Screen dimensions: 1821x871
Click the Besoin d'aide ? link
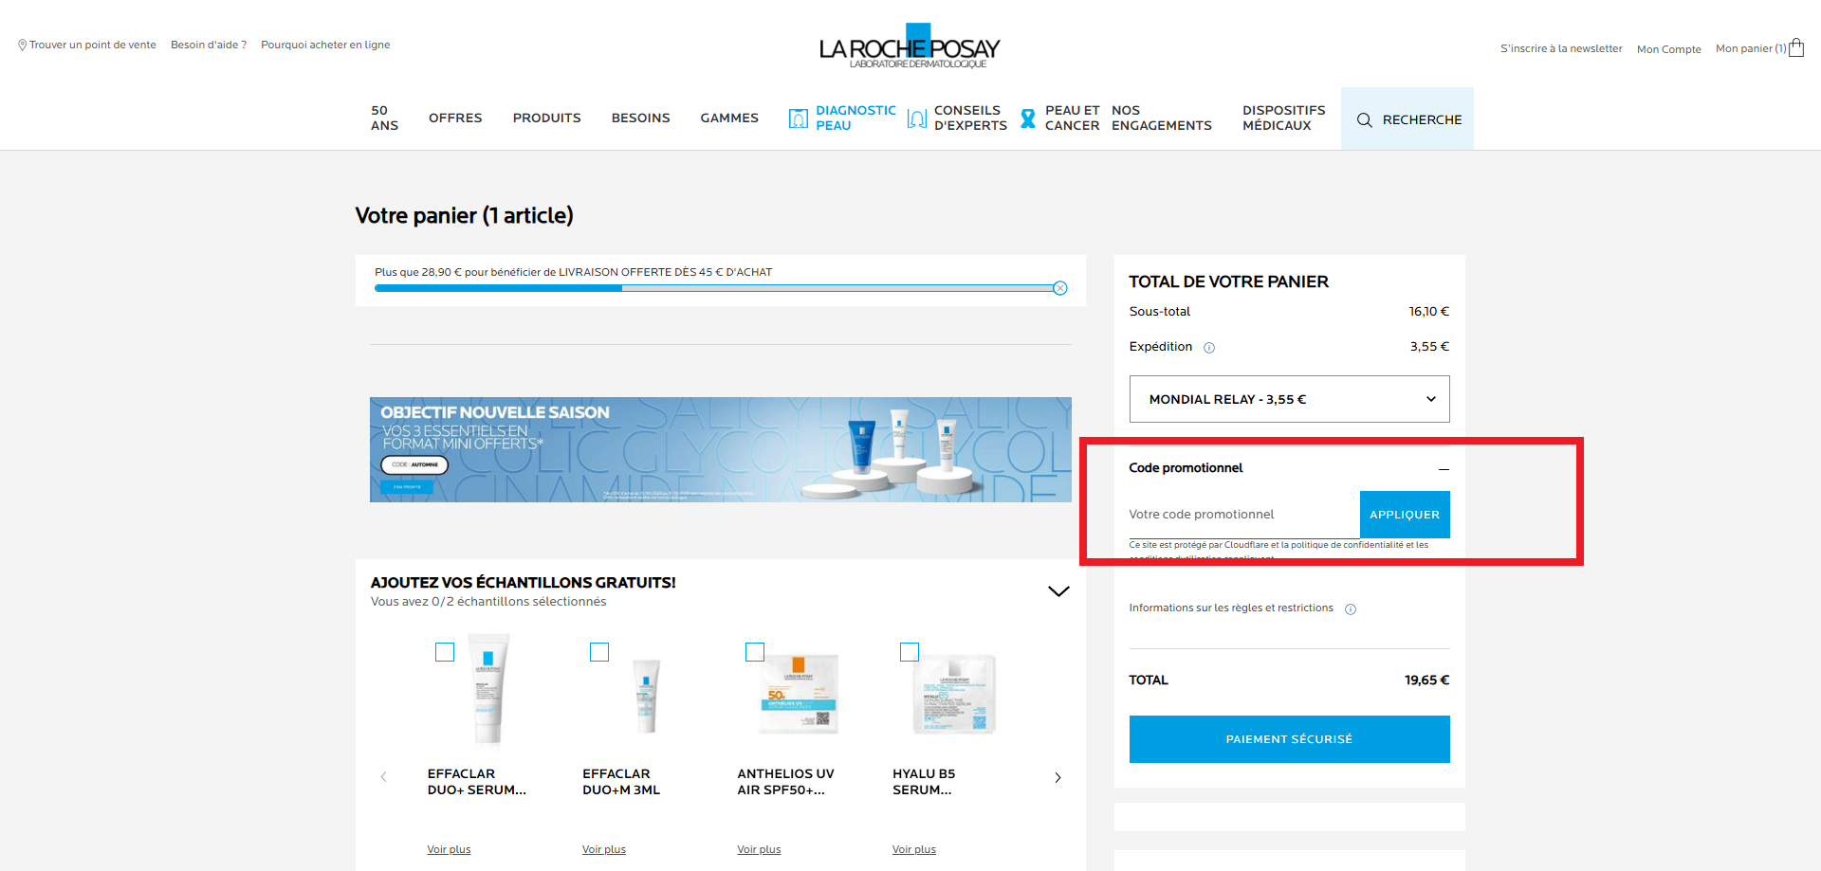click(209, 45)
